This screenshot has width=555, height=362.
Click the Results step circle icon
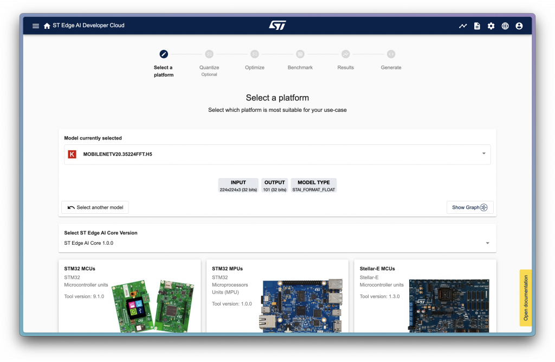click(345, 54)
